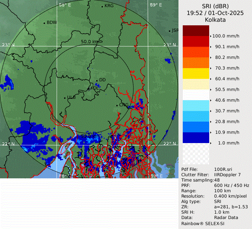The width and height of the screenshot is (252, 229).
Task: Choose the light cyan 30.7 mm/h swatch
Action: [196, 106]
